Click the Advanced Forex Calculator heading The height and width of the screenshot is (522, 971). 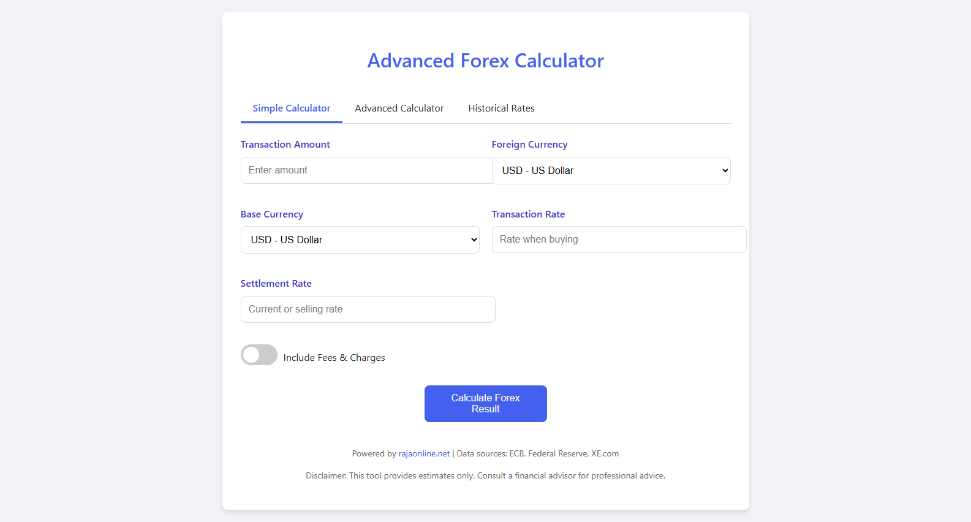tap(486, 61)
